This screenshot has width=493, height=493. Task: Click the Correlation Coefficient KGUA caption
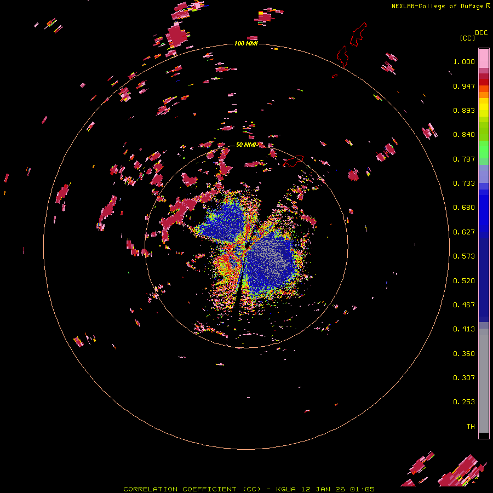point(249,489)
